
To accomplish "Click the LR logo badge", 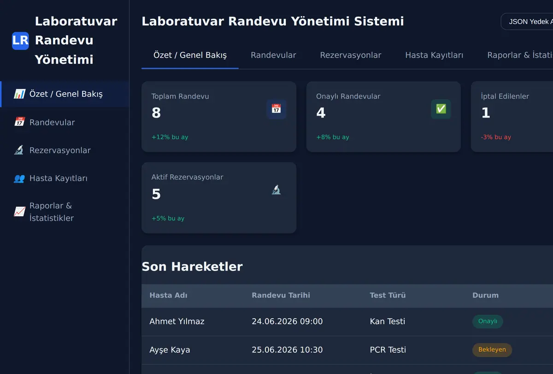I will 20,41.
